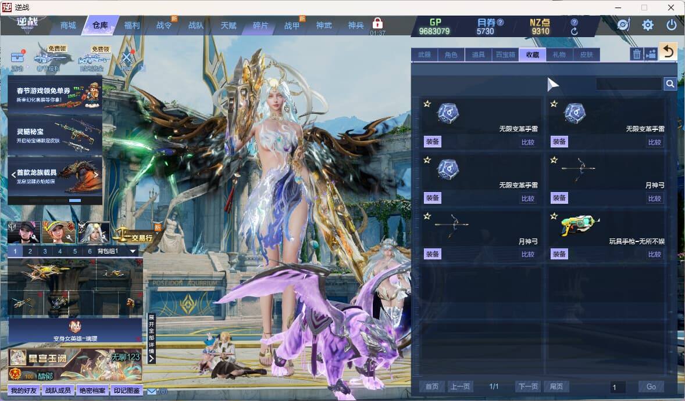This screenshot has width=685, height=401.
Task: Go to the previous promo banner arrow
Action: (13, 175)
